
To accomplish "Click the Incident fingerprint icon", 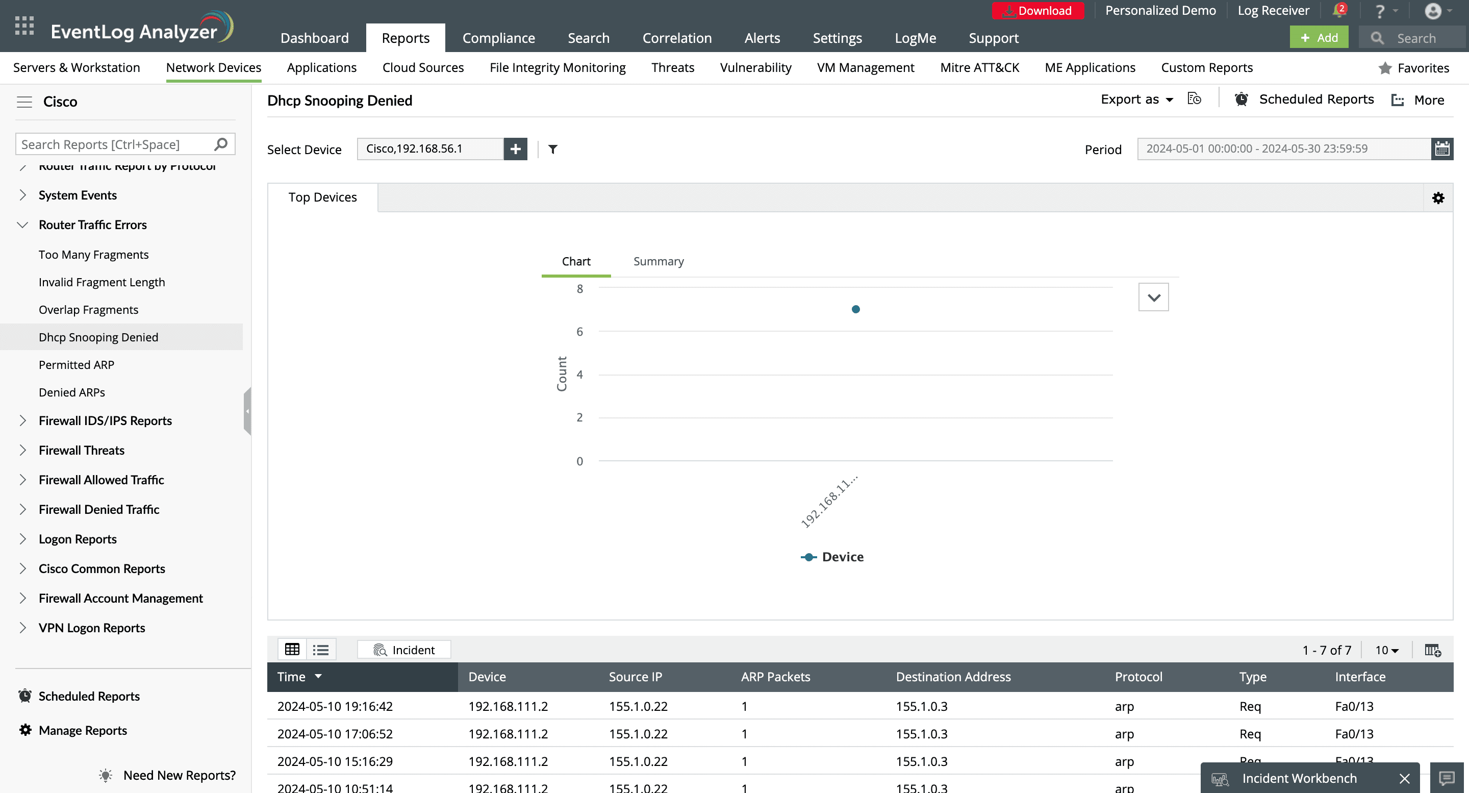I will click(x=380, y=649).
